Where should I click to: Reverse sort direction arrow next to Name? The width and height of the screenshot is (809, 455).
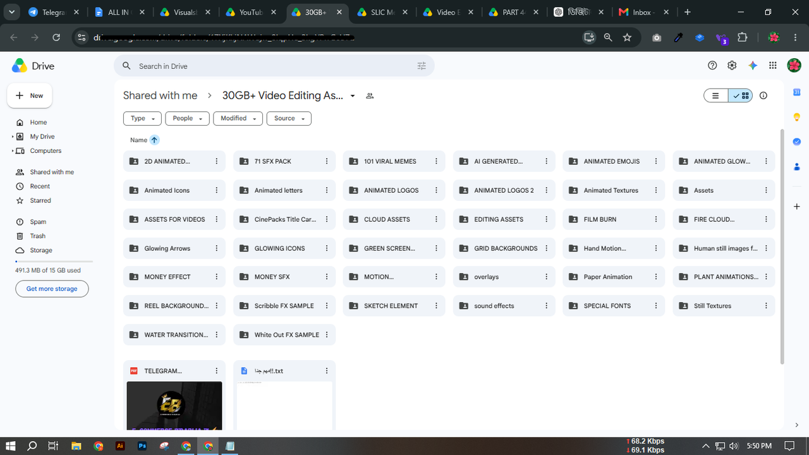(154, 140)
